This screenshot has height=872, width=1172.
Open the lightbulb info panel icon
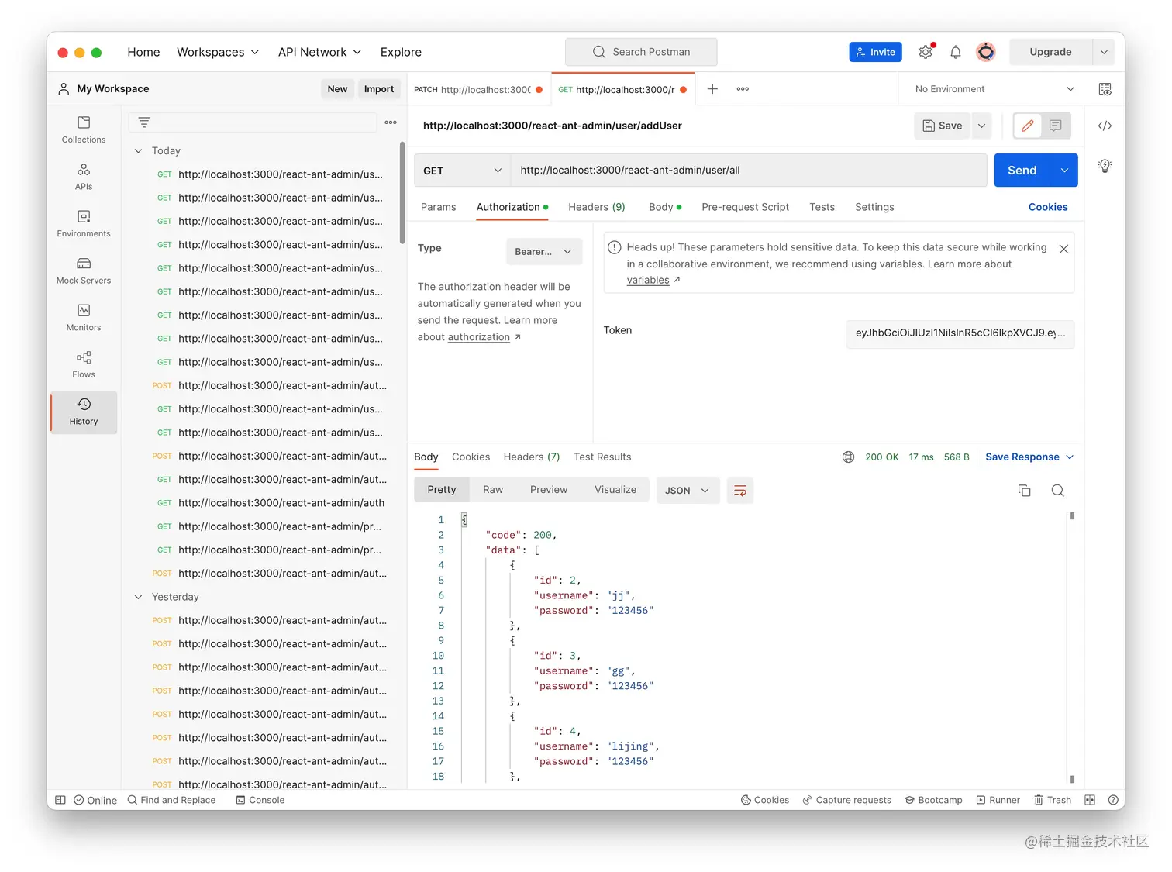1105,165
